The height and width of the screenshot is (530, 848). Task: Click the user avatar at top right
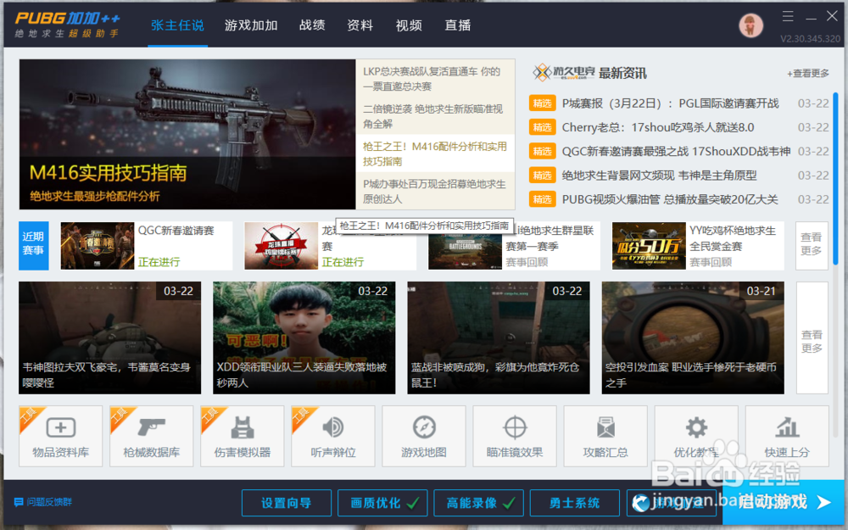750,25
